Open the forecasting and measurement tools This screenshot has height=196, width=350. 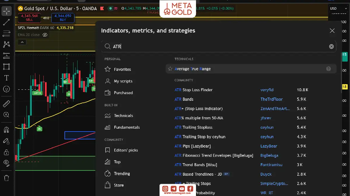6,55
